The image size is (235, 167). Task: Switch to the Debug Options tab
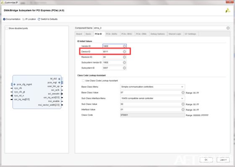[x=157, y=34]
